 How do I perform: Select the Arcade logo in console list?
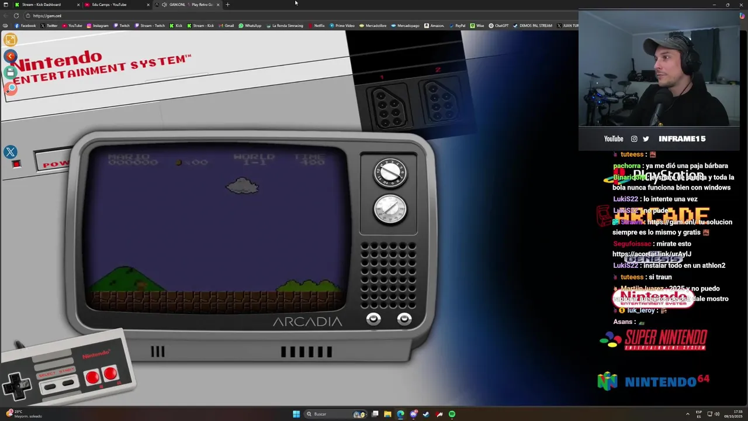[653, 216]
